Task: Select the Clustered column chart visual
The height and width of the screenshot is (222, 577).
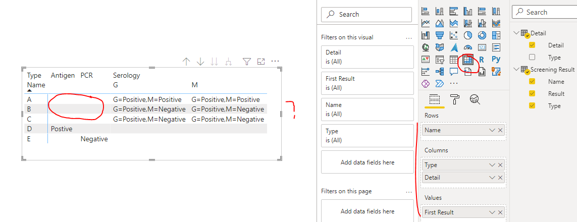Action: click(468, 11)
